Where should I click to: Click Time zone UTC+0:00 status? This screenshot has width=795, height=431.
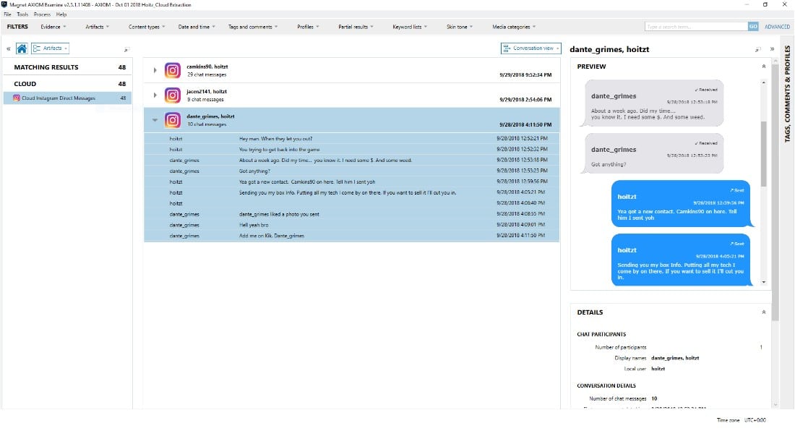[x=741, y=420]
